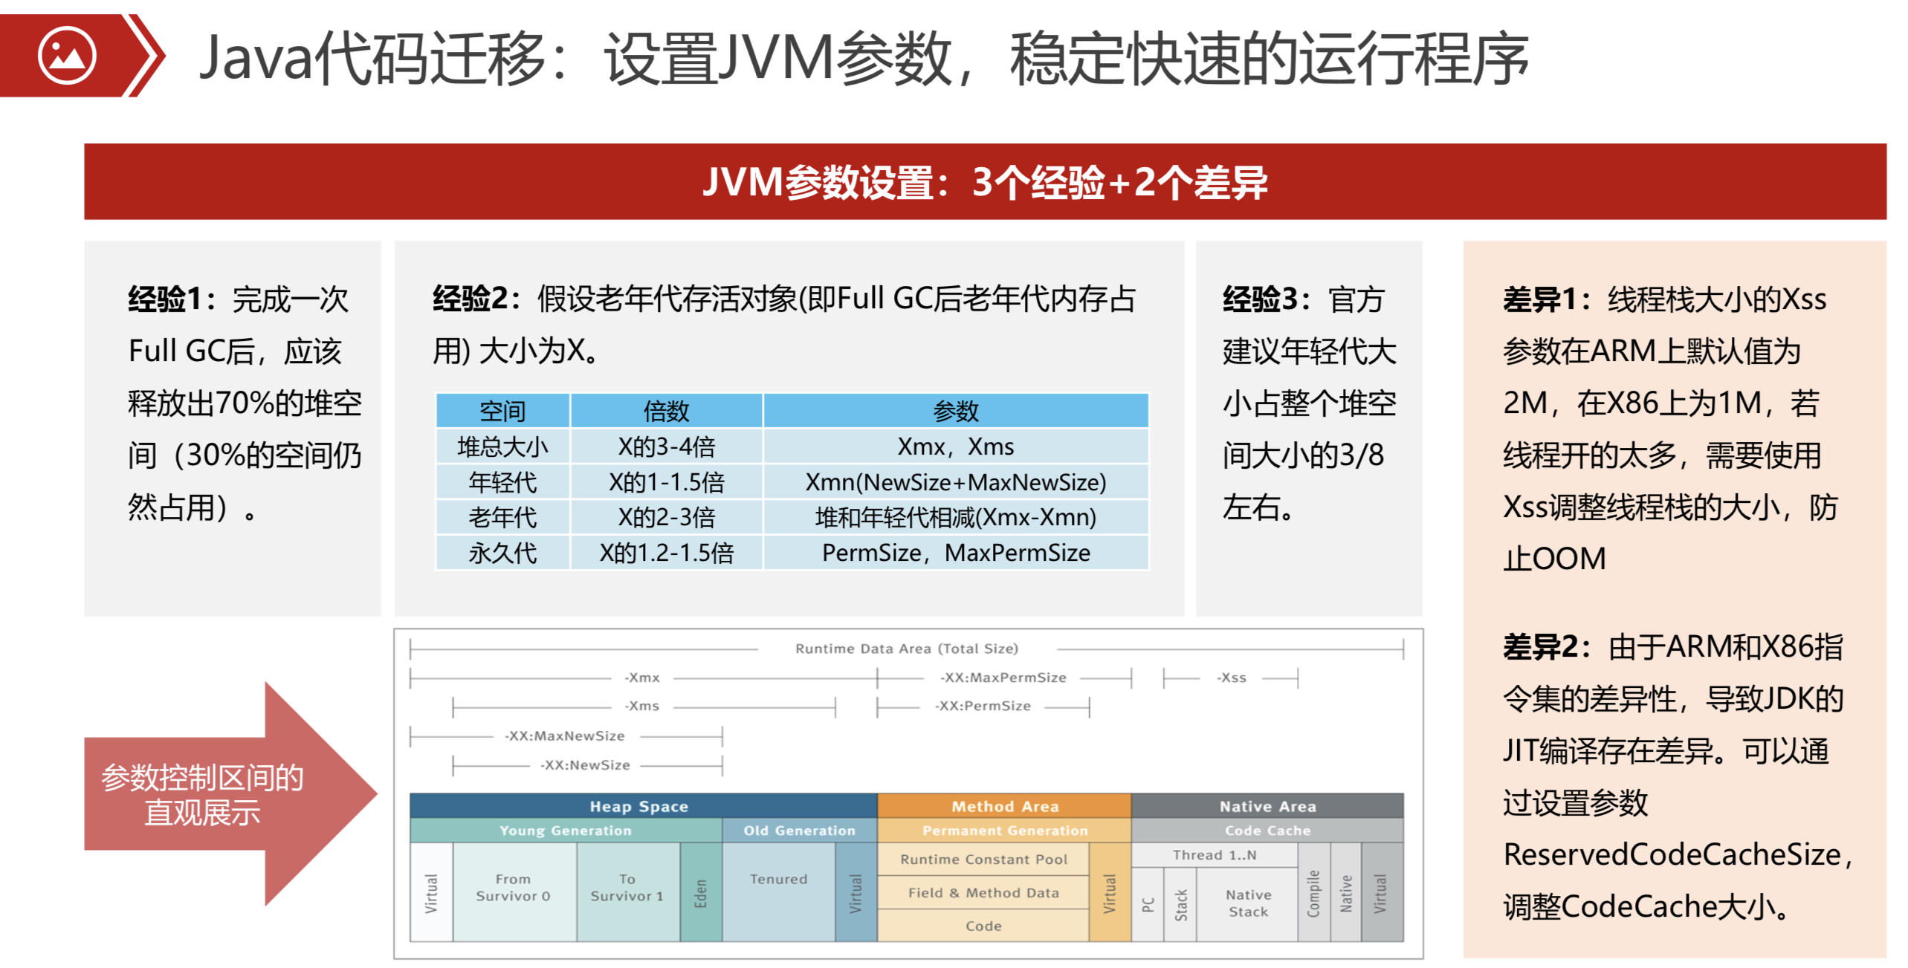Click the 'From Survivor 0' block
Image resolution: width=1908 pixels, height=968 pixels.
coord(514,891)
